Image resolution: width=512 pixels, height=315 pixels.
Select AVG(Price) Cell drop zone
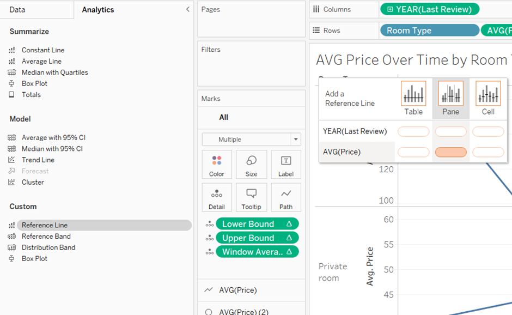(488, 152)
